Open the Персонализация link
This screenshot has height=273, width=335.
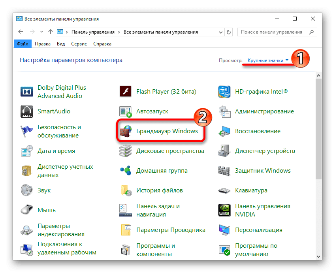click(259, 230)
